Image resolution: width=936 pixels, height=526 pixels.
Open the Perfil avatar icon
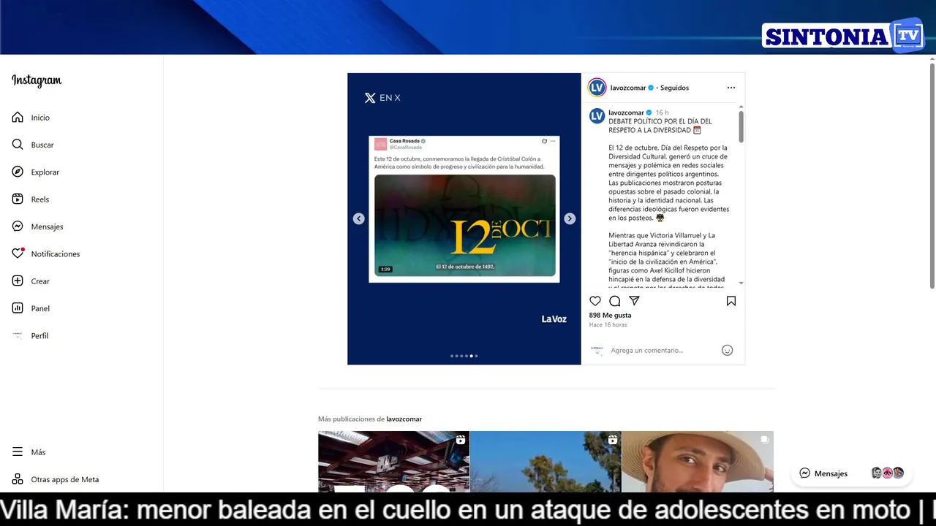[18, 335]
